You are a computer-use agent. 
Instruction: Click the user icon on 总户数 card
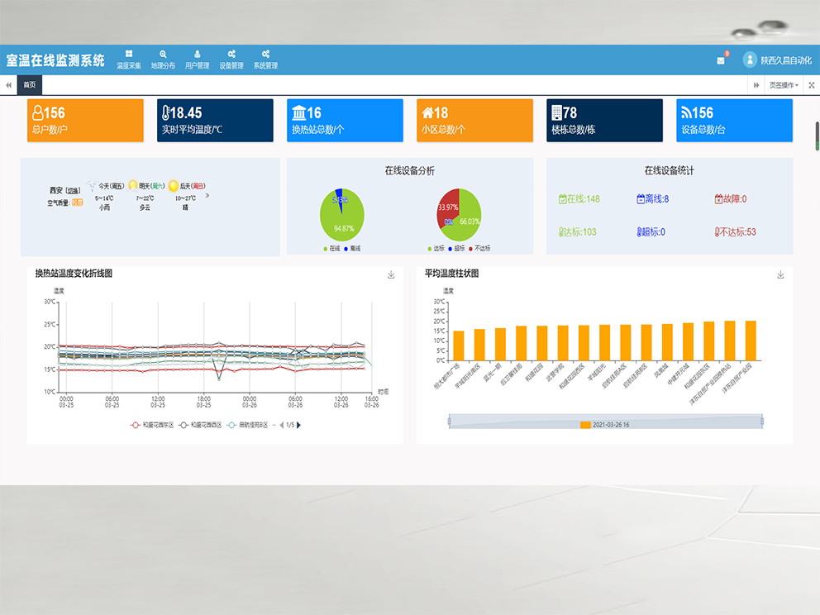38,113
